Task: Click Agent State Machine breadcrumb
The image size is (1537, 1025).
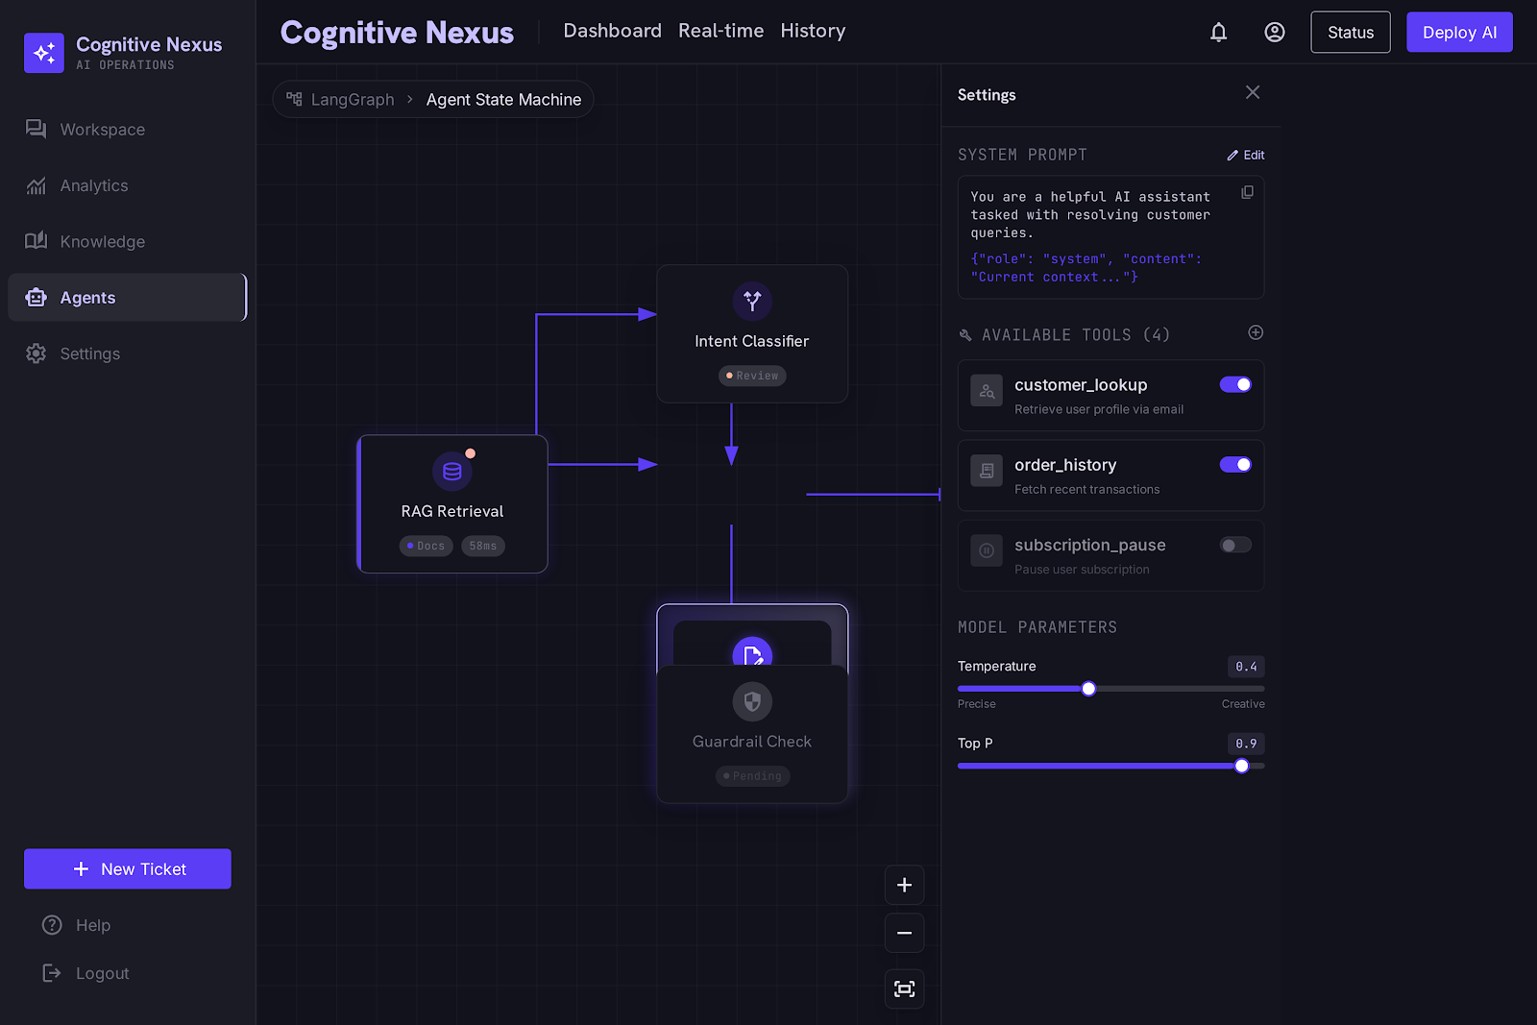Action: [503, 100]
